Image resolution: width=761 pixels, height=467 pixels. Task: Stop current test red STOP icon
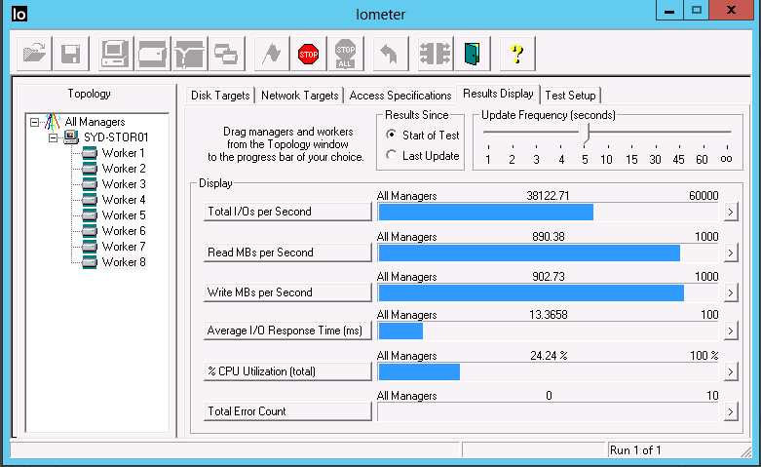point(308,54)
